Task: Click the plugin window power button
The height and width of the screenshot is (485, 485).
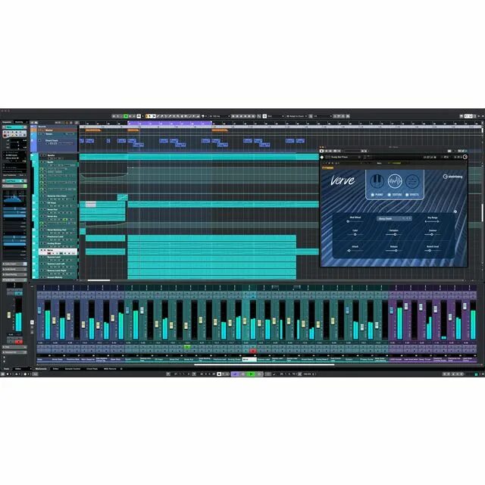Action: [321, 151]
